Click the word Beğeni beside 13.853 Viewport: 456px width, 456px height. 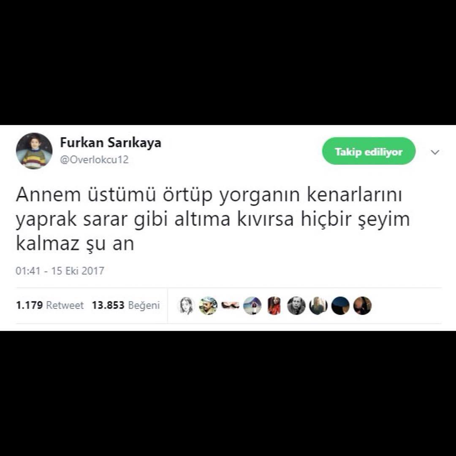144,306
